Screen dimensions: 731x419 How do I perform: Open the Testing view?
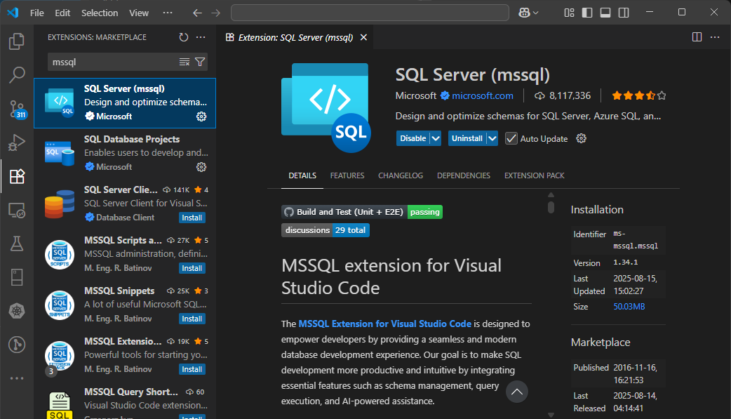pyautogui.click(x=17, y=244)
